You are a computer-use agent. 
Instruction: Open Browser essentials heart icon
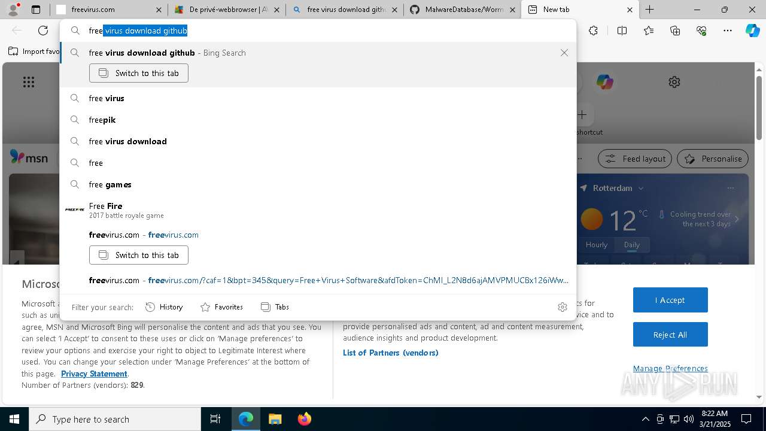tap(701, 31)
